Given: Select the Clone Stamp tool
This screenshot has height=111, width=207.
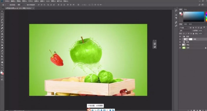Looking at the screenshot, I should [x=2, y=34].
